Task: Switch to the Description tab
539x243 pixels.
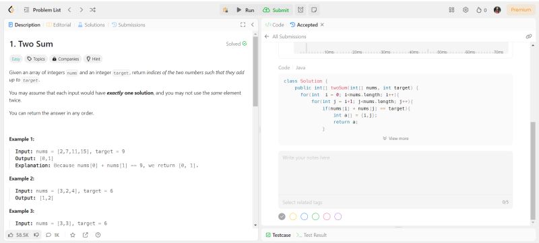Action: (x=24, y=25)
